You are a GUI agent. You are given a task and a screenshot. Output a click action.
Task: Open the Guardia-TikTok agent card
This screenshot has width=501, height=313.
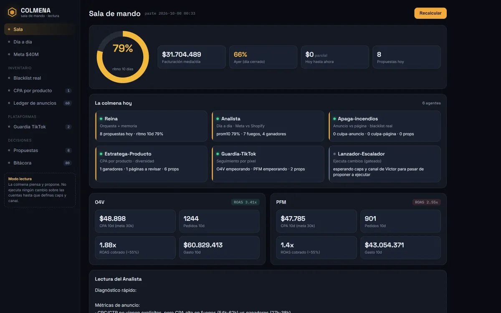(x=268, y=164)
